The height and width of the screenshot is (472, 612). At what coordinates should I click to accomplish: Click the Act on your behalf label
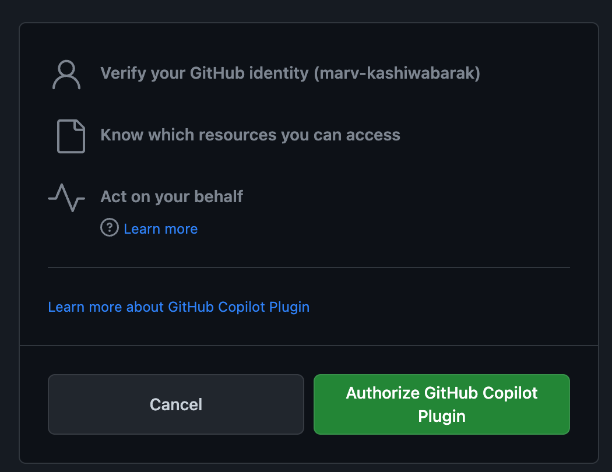pyautogui.click(x=172, y=196)
